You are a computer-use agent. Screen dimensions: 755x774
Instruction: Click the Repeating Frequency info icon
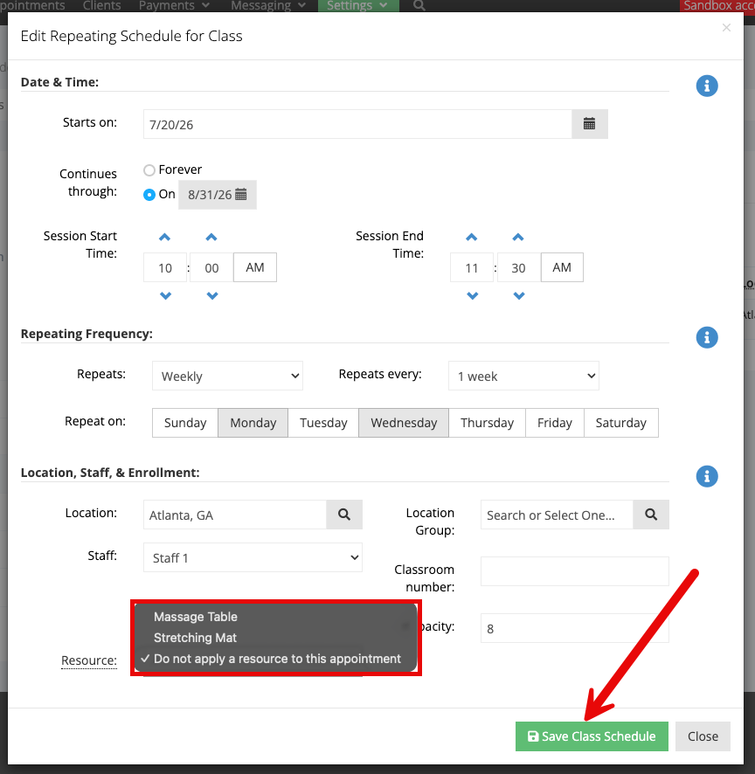(707, 337)
